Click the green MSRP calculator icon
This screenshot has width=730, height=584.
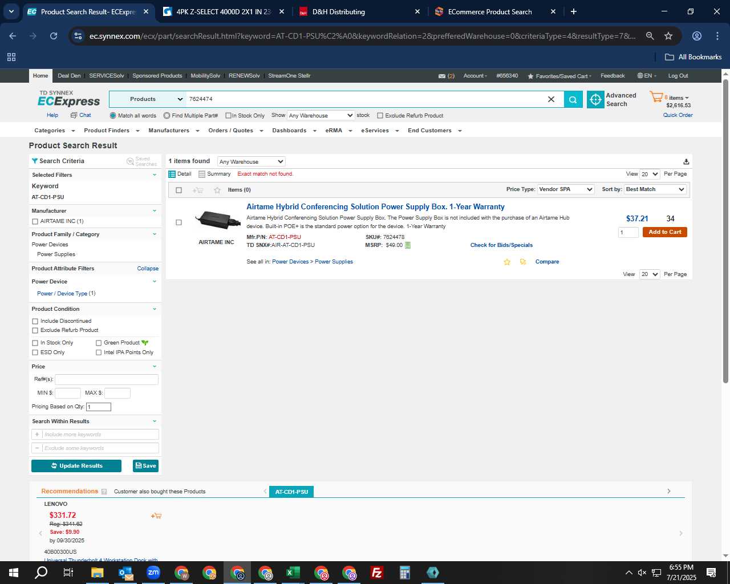tap(408, 245)
